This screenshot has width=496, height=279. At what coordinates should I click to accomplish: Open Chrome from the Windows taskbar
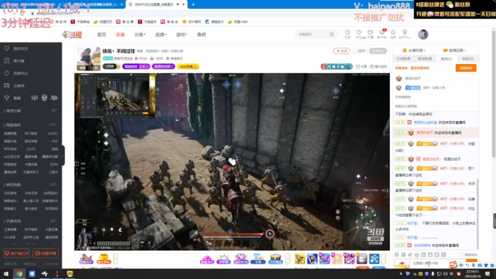pyautogui.click(x=19, y=274)
